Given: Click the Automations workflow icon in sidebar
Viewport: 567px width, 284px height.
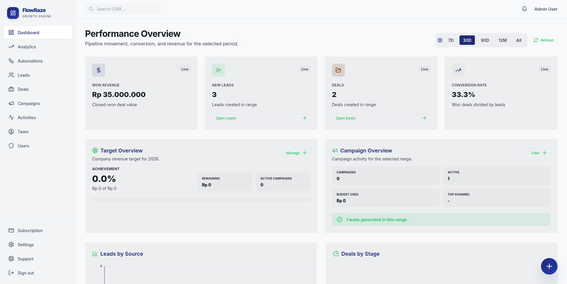Looking at the screenshot, I should (11, 61).
